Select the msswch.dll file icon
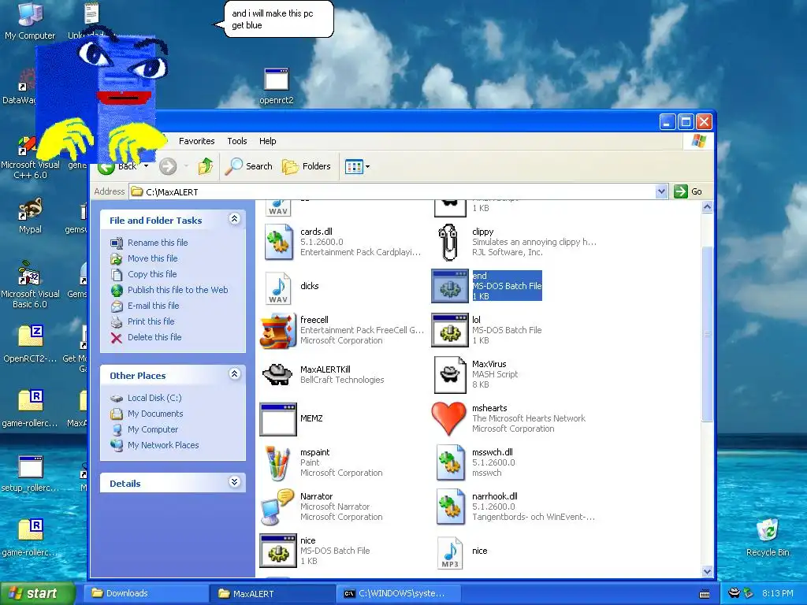 point(450,462)
